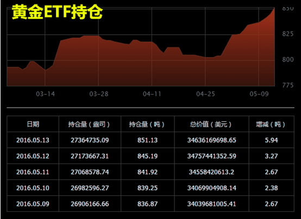Select the date cell 2016.05.09
301x219 pixels.
coord(33,204)
